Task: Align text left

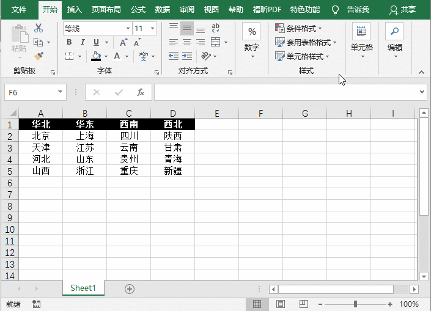Action: click(174, 42)
